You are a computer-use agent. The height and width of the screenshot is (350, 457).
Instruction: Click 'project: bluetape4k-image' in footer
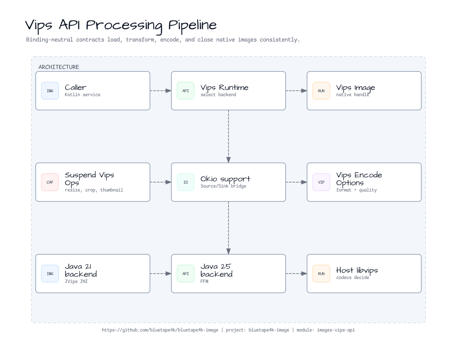[x=257, y=330]
